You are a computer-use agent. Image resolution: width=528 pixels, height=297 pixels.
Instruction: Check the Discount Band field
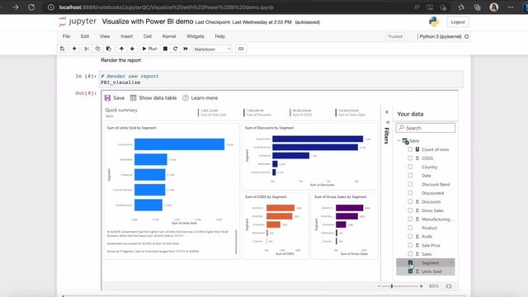point(410,184)
